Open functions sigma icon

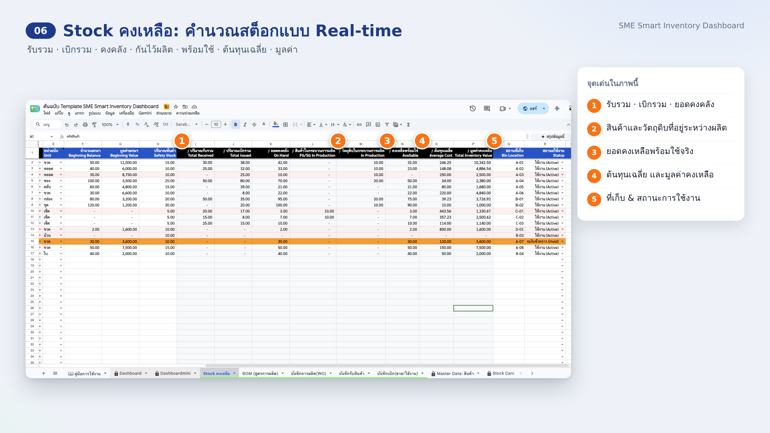[408, 124]
